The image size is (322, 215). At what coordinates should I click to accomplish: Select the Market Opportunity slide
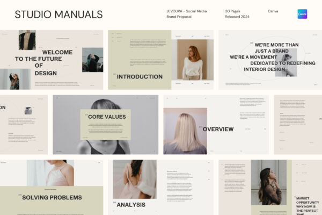click(270, 188)
